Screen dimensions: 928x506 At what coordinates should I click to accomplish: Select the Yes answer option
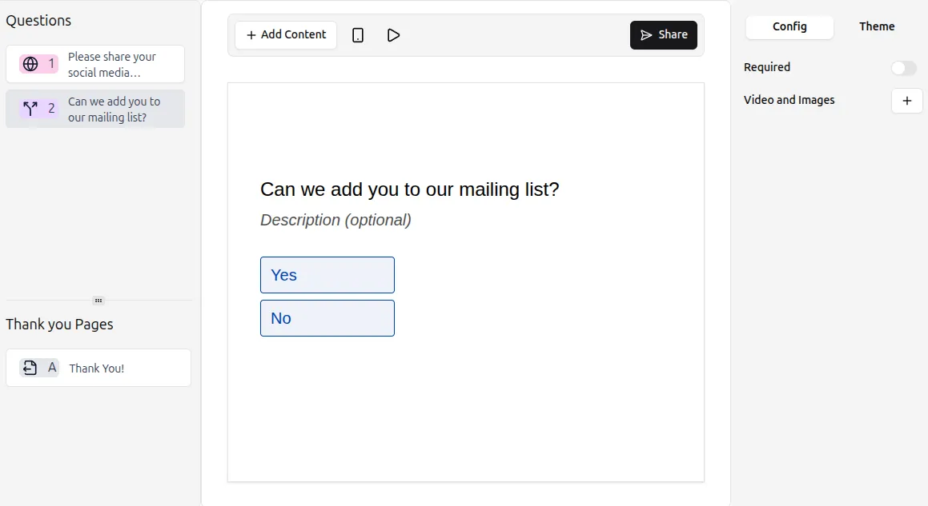[327, 274]
